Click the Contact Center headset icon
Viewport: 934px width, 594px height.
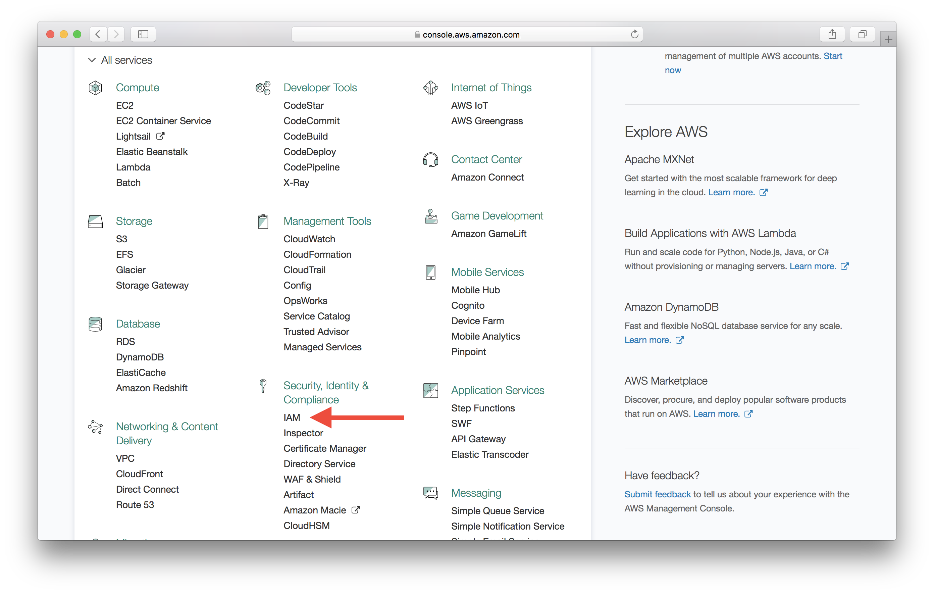click(430, 159)
